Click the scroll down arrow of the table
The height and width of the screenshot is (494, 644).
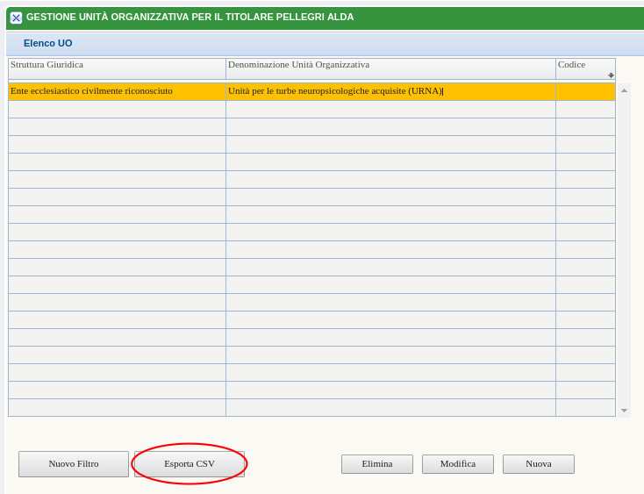click(624, 410)
